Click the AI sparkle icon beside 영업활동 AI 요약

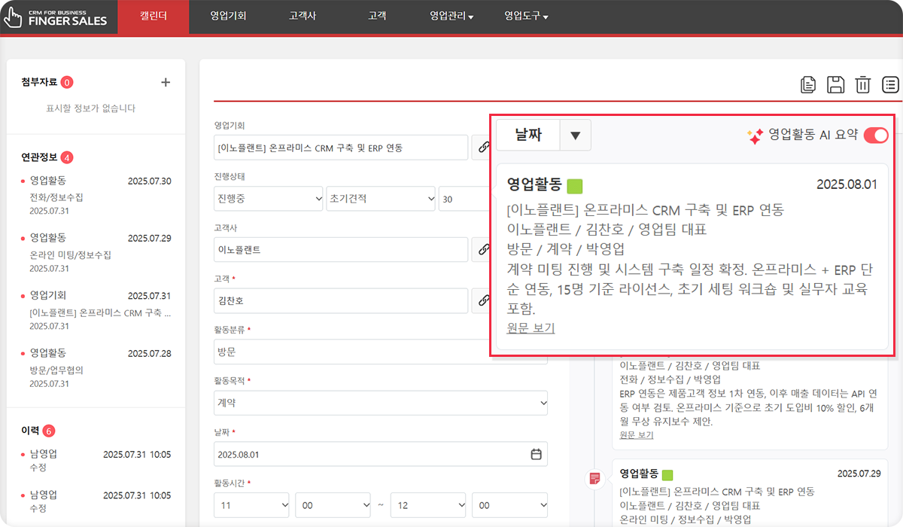[755, 136]
